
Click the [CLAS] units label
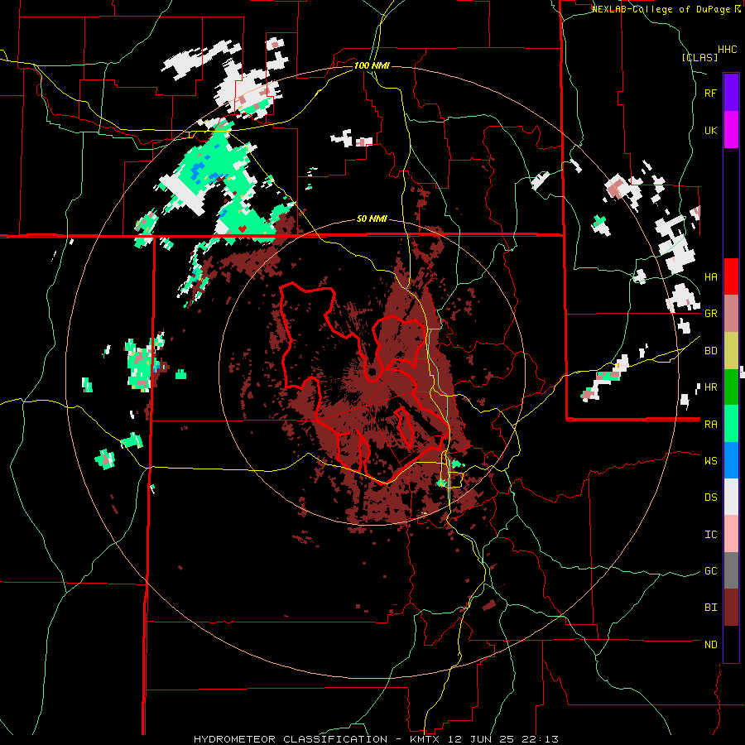699,58
